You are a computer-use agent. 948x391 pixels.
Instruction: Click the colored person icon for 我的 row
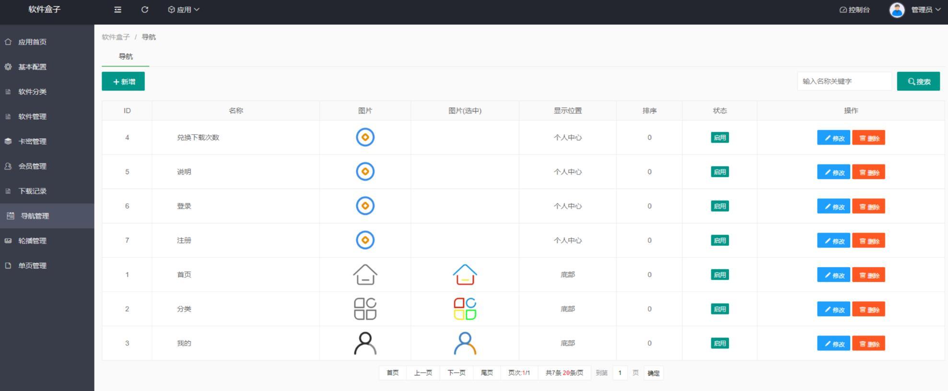click(x=465, y=343)
